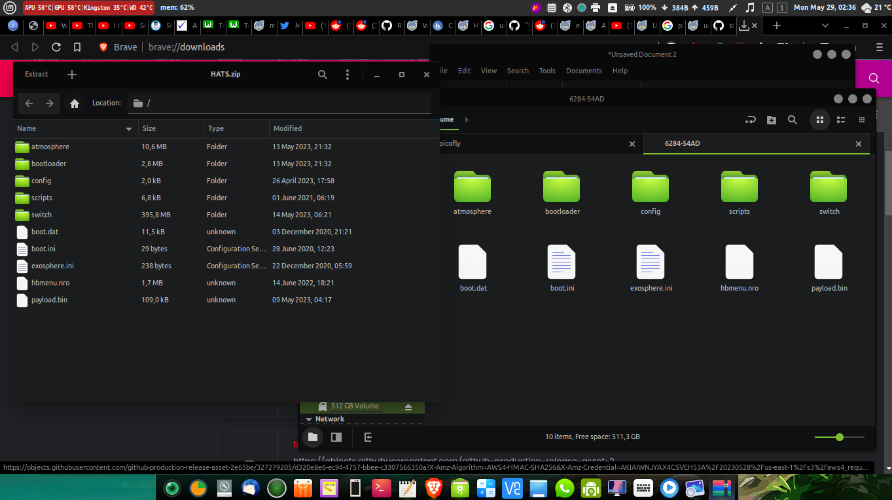Open the Documents menu in the text editor
The height and width of the screenshot is (500, 892).
(x=584, y=71)
